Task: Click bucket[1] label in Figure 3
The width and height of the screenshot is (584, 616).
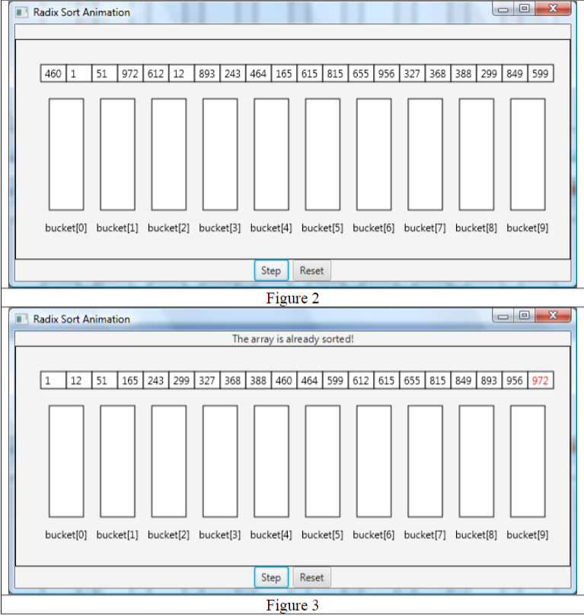Action: (117, 535)
